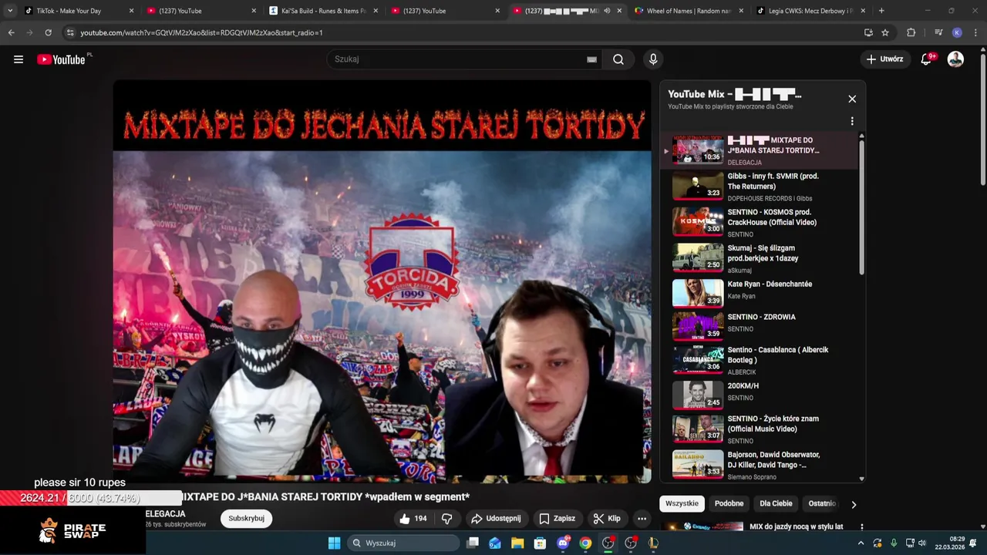Open YouTube notifications bell
Viewport: 987px width, 555px height.
(x=927, y=59)
